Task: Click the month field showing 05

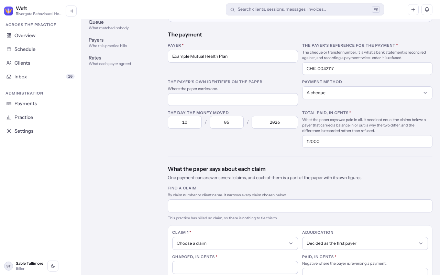Action: [227, 122]
